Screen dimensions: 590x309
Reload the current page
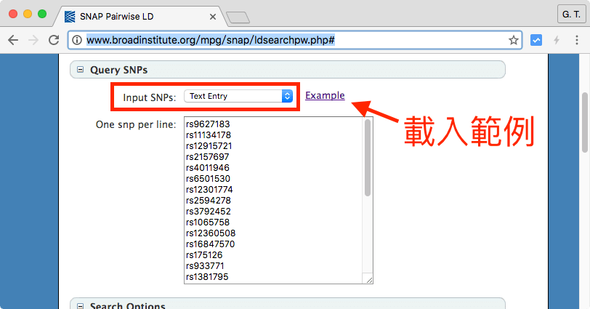pos(54,40)
